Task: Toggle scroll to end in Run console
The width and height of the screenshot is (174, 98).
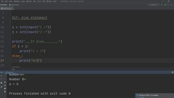Action: pyautogui.click(x=5, y=85)
